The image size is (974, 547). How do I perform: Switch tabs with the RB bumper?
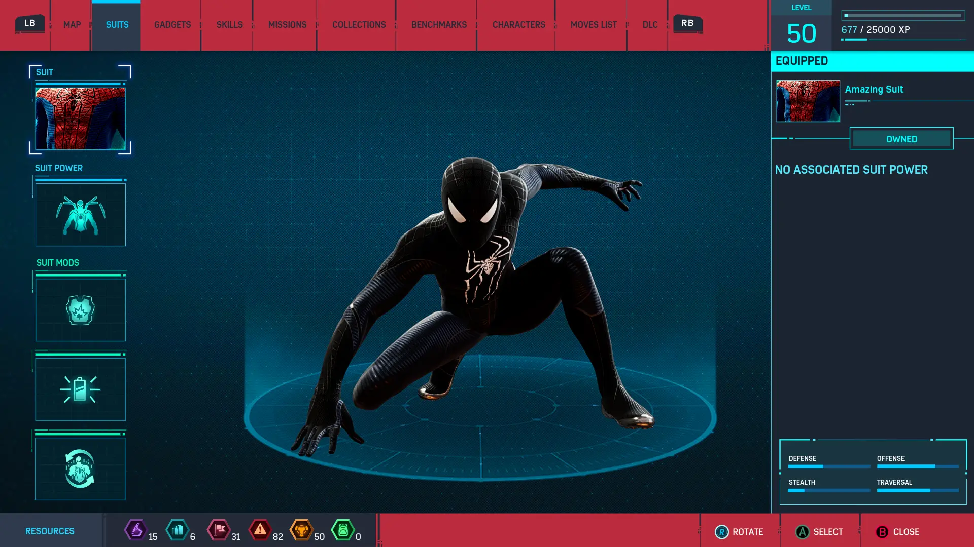687,23
